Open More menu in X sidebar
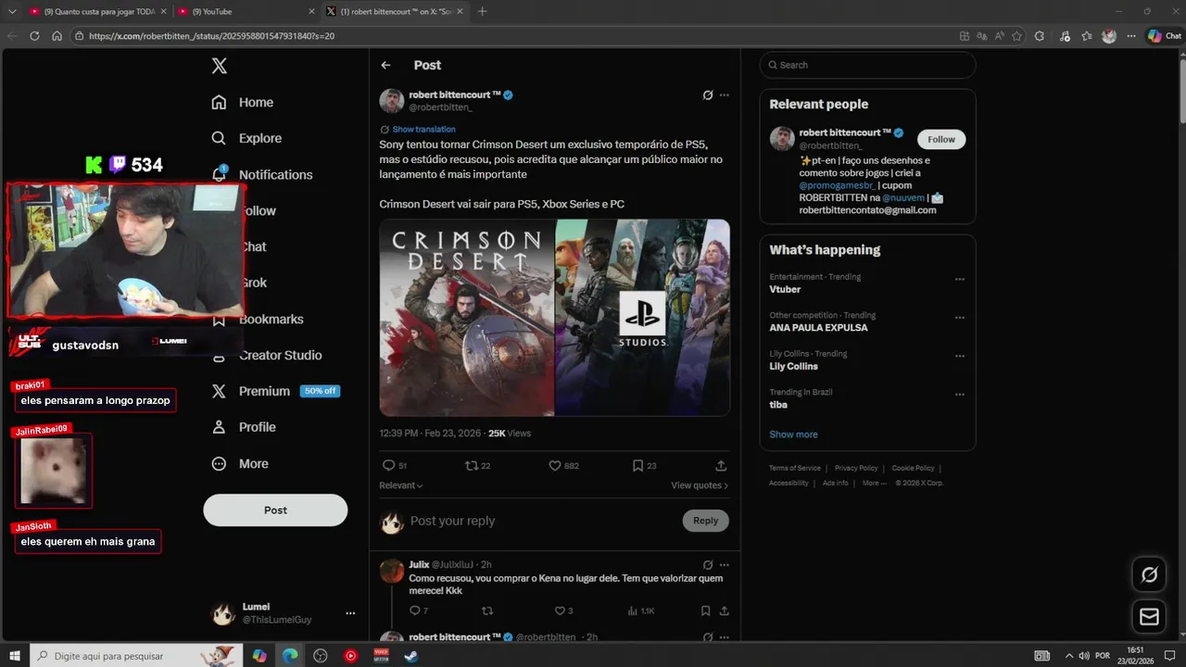This screenshot has width=1186, height=667. tap(240, 463)
